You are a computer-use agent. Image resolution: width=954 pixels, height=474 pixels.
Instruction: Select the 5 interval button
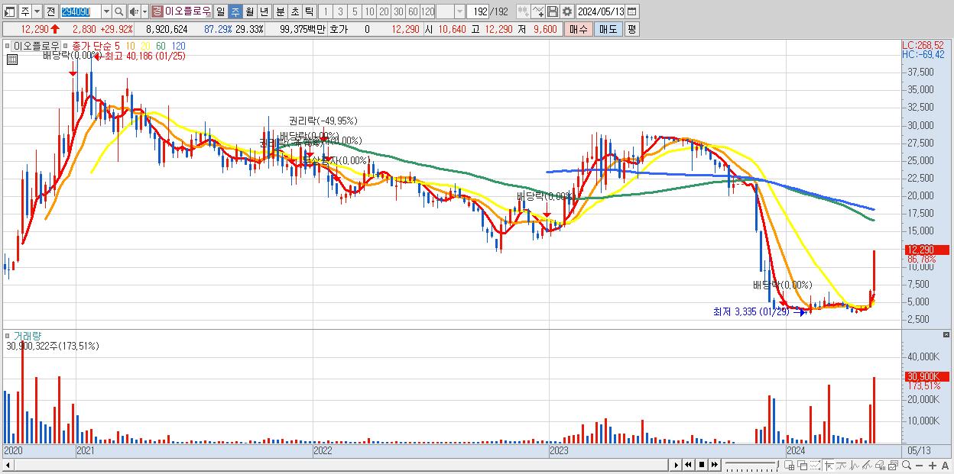coord(354,11)
